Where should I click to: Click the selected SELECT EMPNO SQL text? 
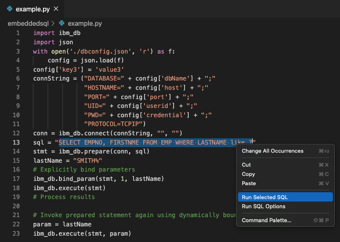[155, 143]
